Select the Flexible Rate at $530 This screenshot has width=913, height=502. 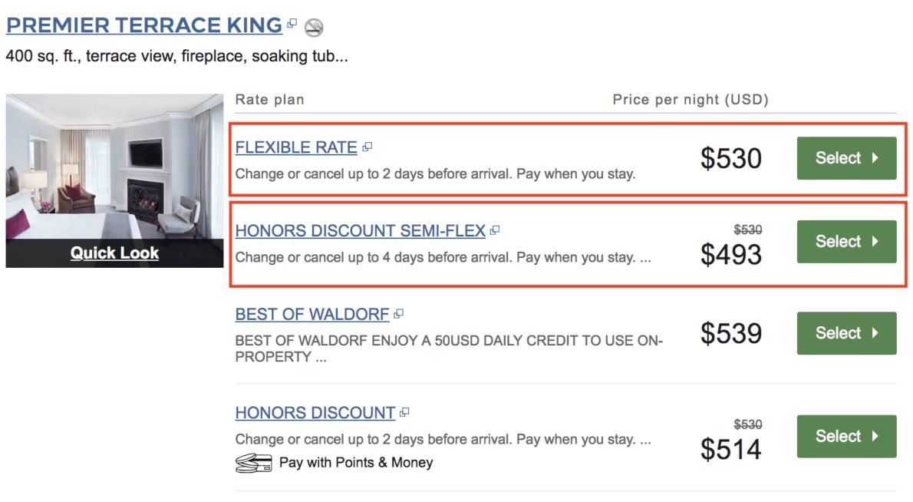point(846,158)
